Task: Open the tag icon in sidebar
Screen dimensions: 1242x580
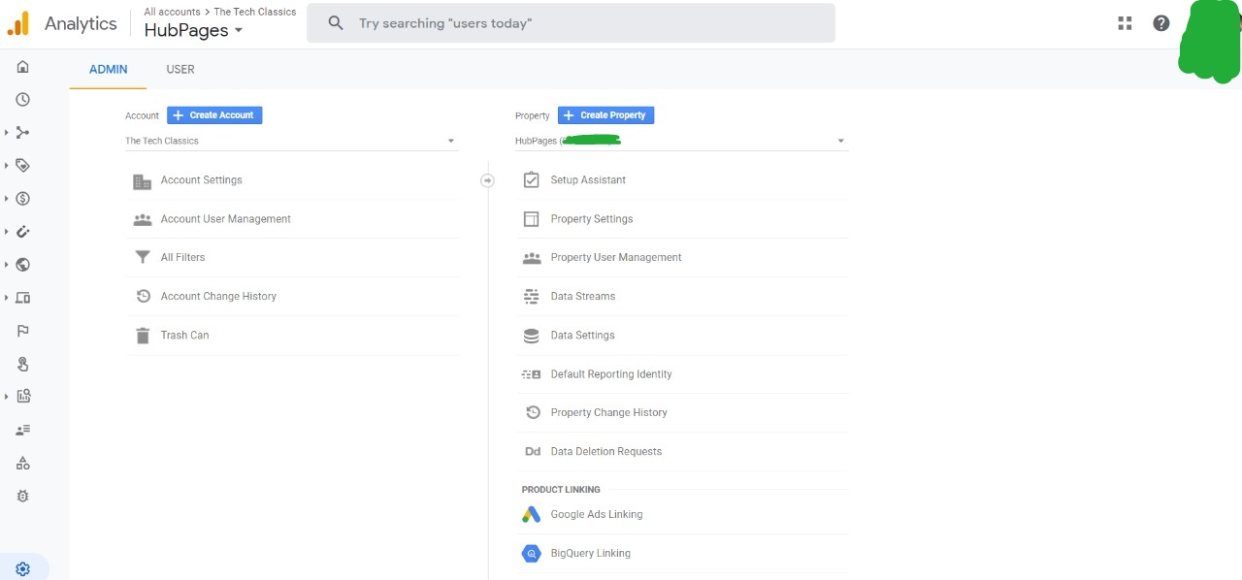Action: pos(23,166)
